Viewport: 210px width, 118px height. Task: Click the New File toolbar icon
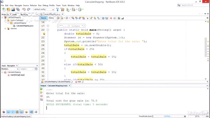tap(4, 9)
